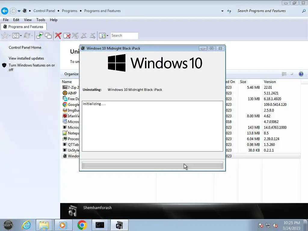This screenshot has width=308, height=231.
Task: Click View installed updates
Action: [x=26, y=58]
